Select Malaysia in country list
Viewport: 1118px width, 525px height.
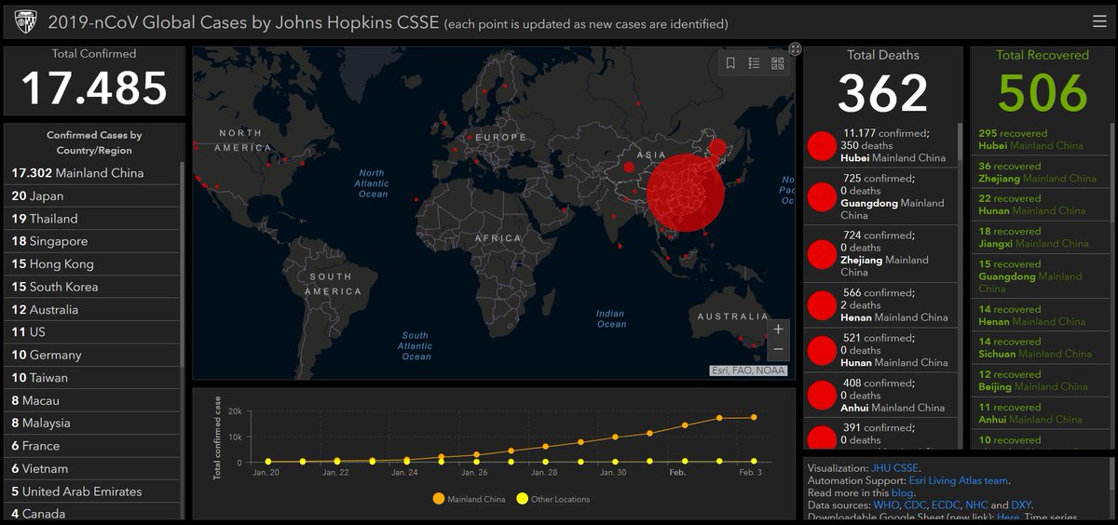click(92, 423)
